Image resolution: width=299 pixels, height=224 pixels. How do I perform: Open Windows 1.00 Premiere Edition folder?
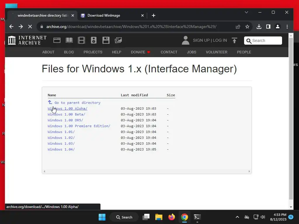point(79,126)
